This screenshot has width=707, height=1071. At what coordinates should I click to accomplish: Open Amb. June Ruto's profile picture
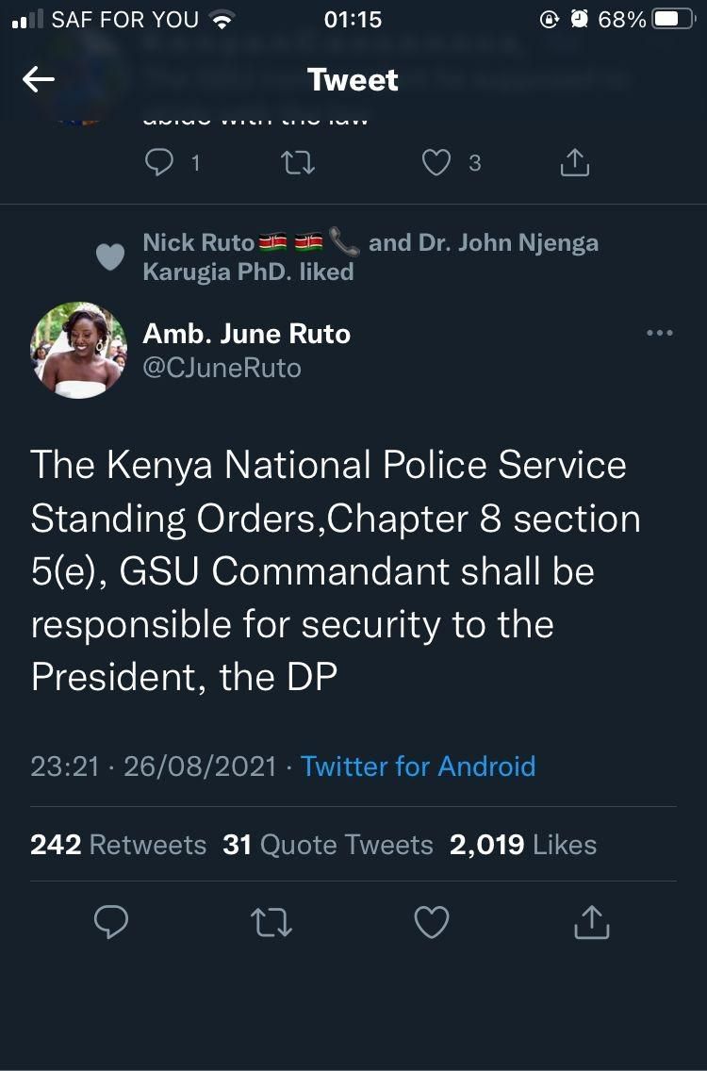click(x=78, y=350)
